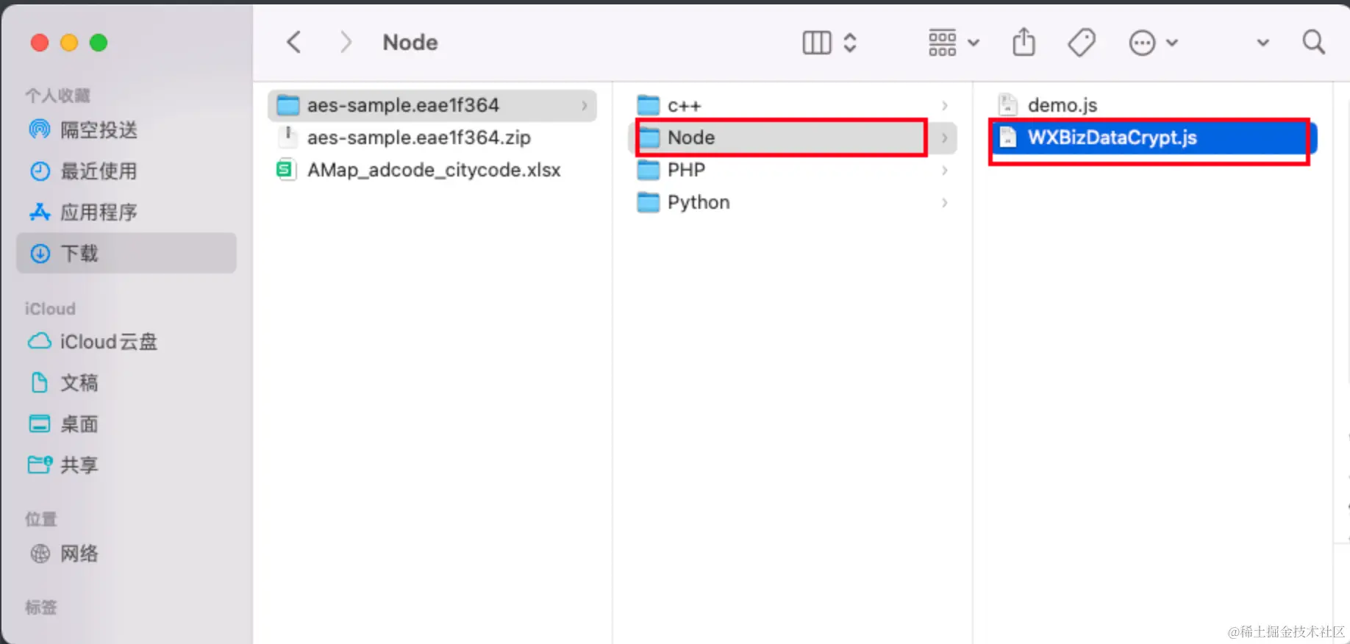Open Applications (应用程序) in sidebar
1350x644 pixels.
tap(99, 212)
